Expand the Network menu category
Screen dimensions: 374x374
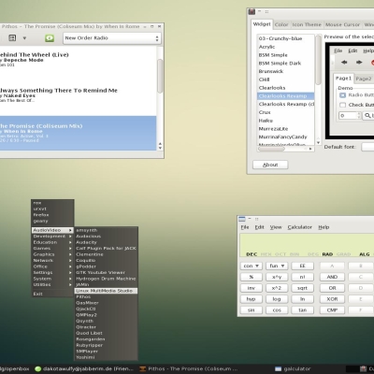tap(52, 261)
